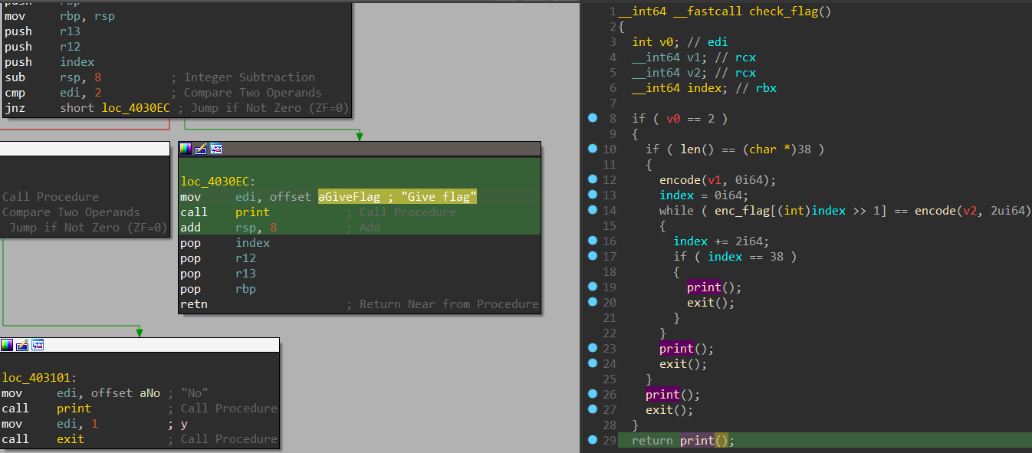The width and height of the screenshot is (1032, 453).
Task: Click the pop index instruction
Action: point(225,243)
